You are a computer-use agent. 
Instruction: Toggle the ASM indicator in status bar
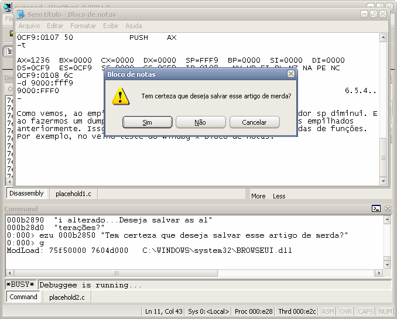click(x=328, y=311)
